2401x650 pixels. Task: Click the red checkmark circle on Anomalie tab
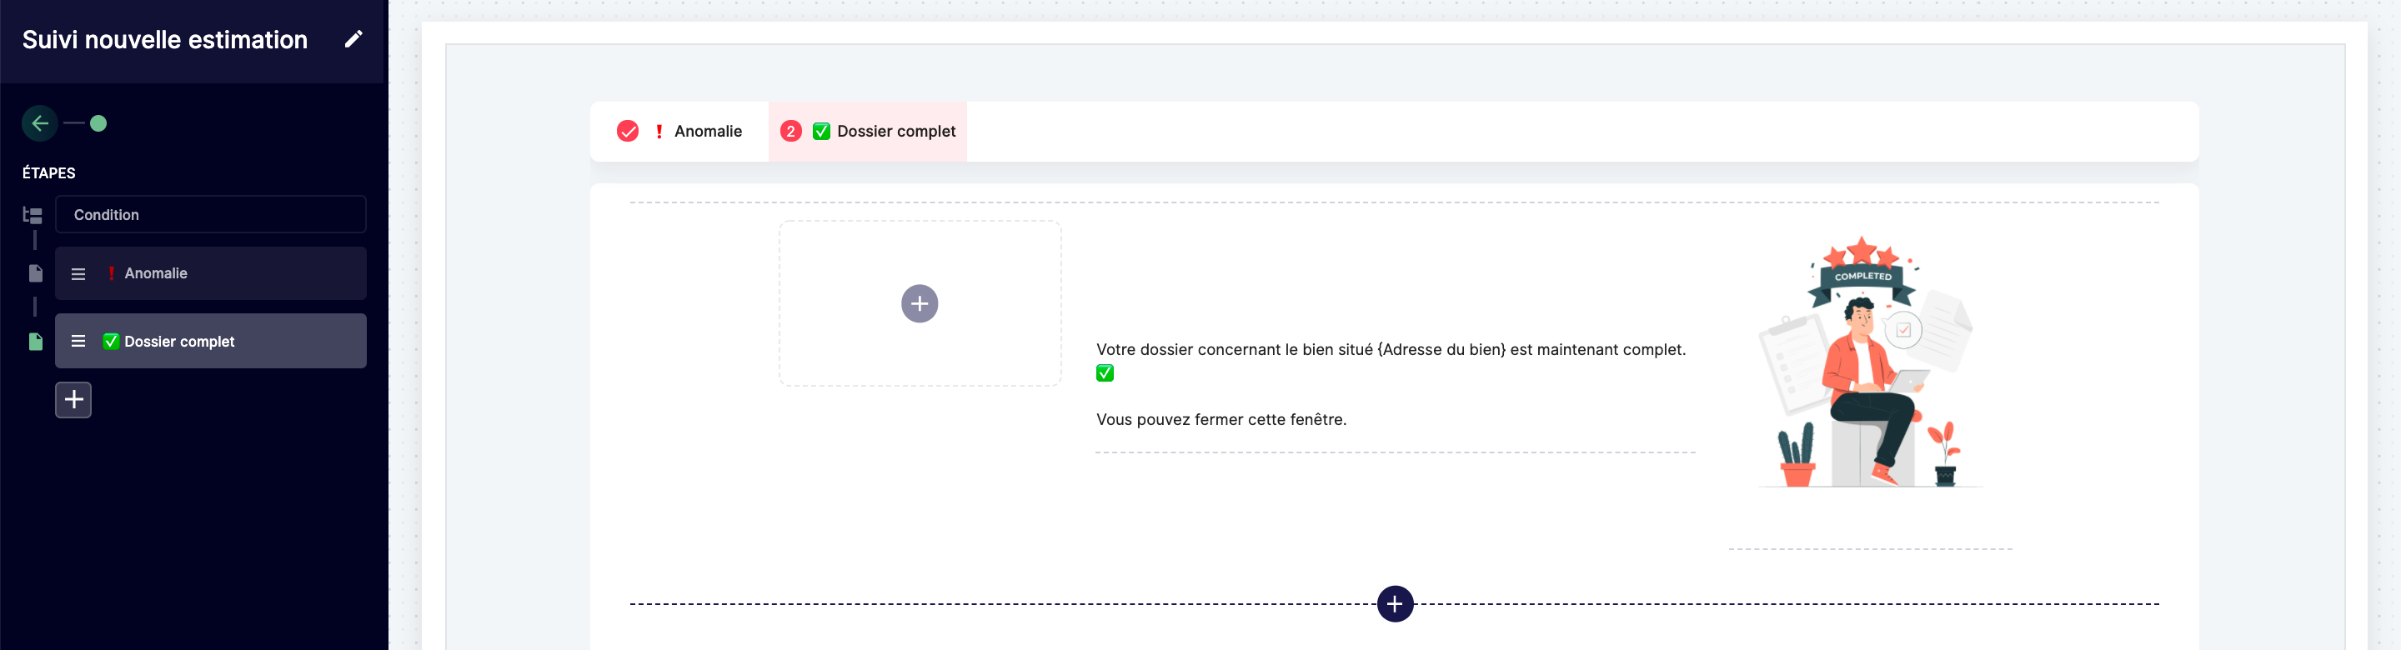pyautogui.click(x=627, y=132)
